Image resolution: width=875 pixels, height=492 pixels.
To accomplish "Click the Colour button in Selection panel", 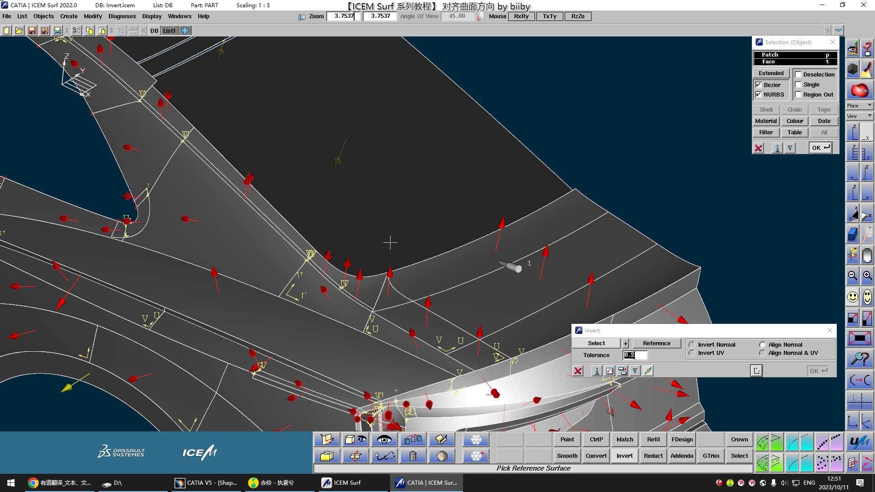I will pos(795,121).
